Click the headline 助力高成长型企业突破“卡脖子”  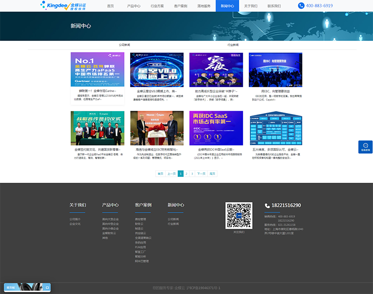216,91
